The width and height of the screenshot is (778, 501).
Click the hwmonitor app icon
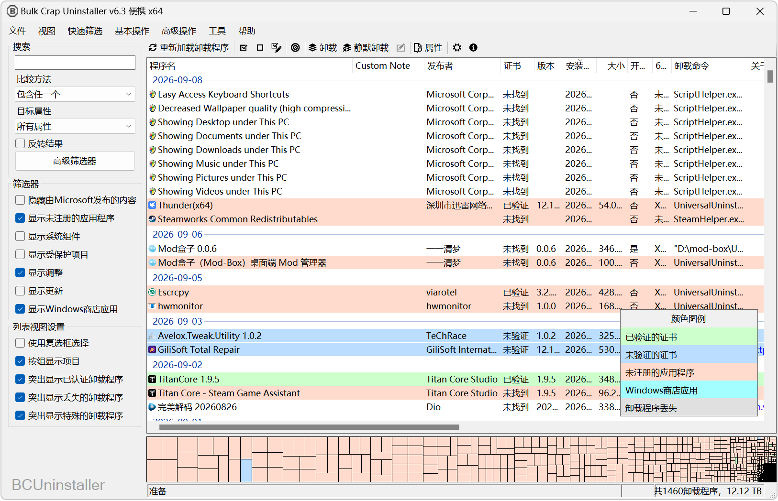(x=152, y=306)
